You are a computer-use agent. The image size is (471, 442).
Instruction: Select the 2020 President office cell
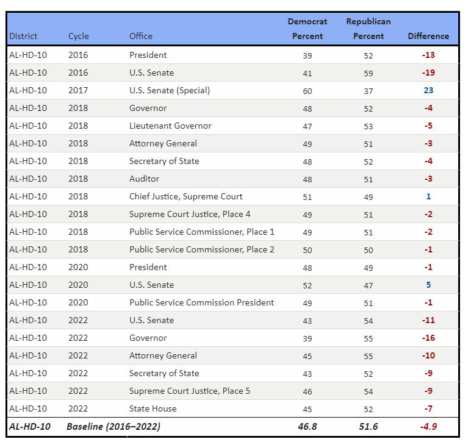(148, 267)
